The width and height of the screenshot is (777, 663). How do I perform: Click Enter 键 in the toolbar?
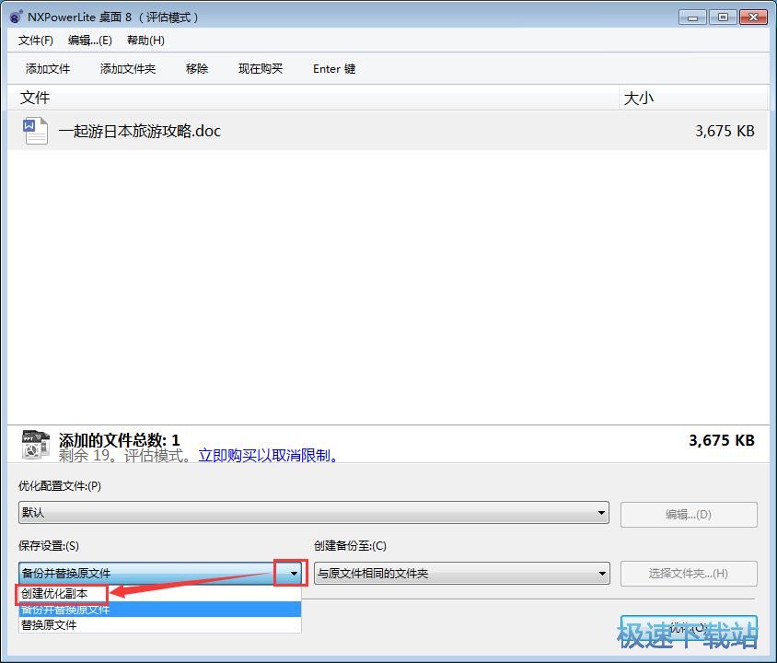pyautogui.click(x=334, y=68)
